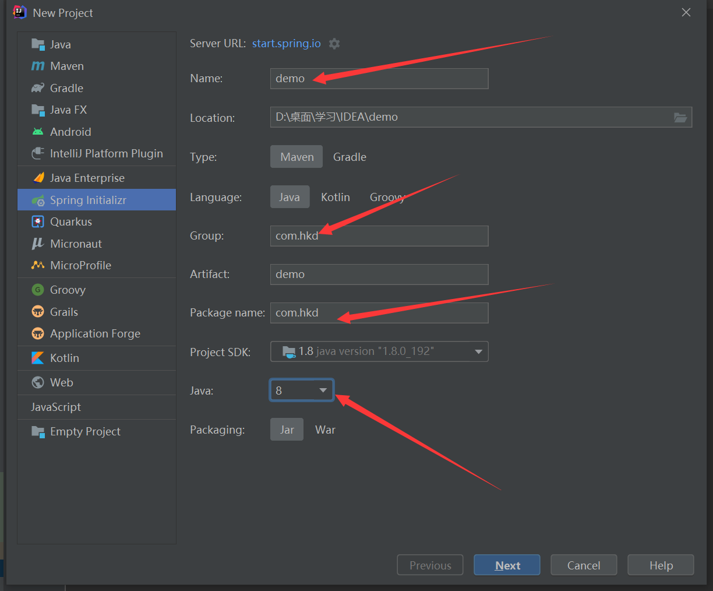
Task: Open server URL settings gear
Action: 334,44
